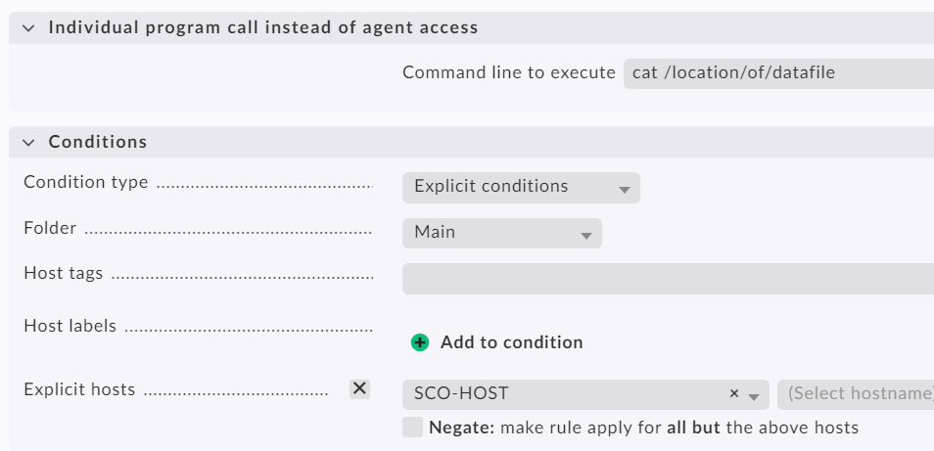The image size is (934, 451).
Task: Click the SCO-HOST hostname text
Action: point(461,394)
